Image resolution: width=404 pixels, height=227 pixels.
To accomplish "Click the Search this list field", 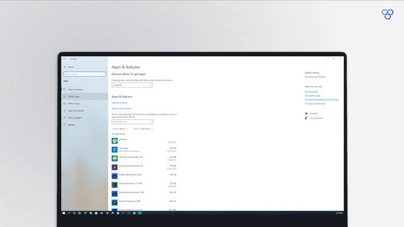I will [x=132, y=122].
